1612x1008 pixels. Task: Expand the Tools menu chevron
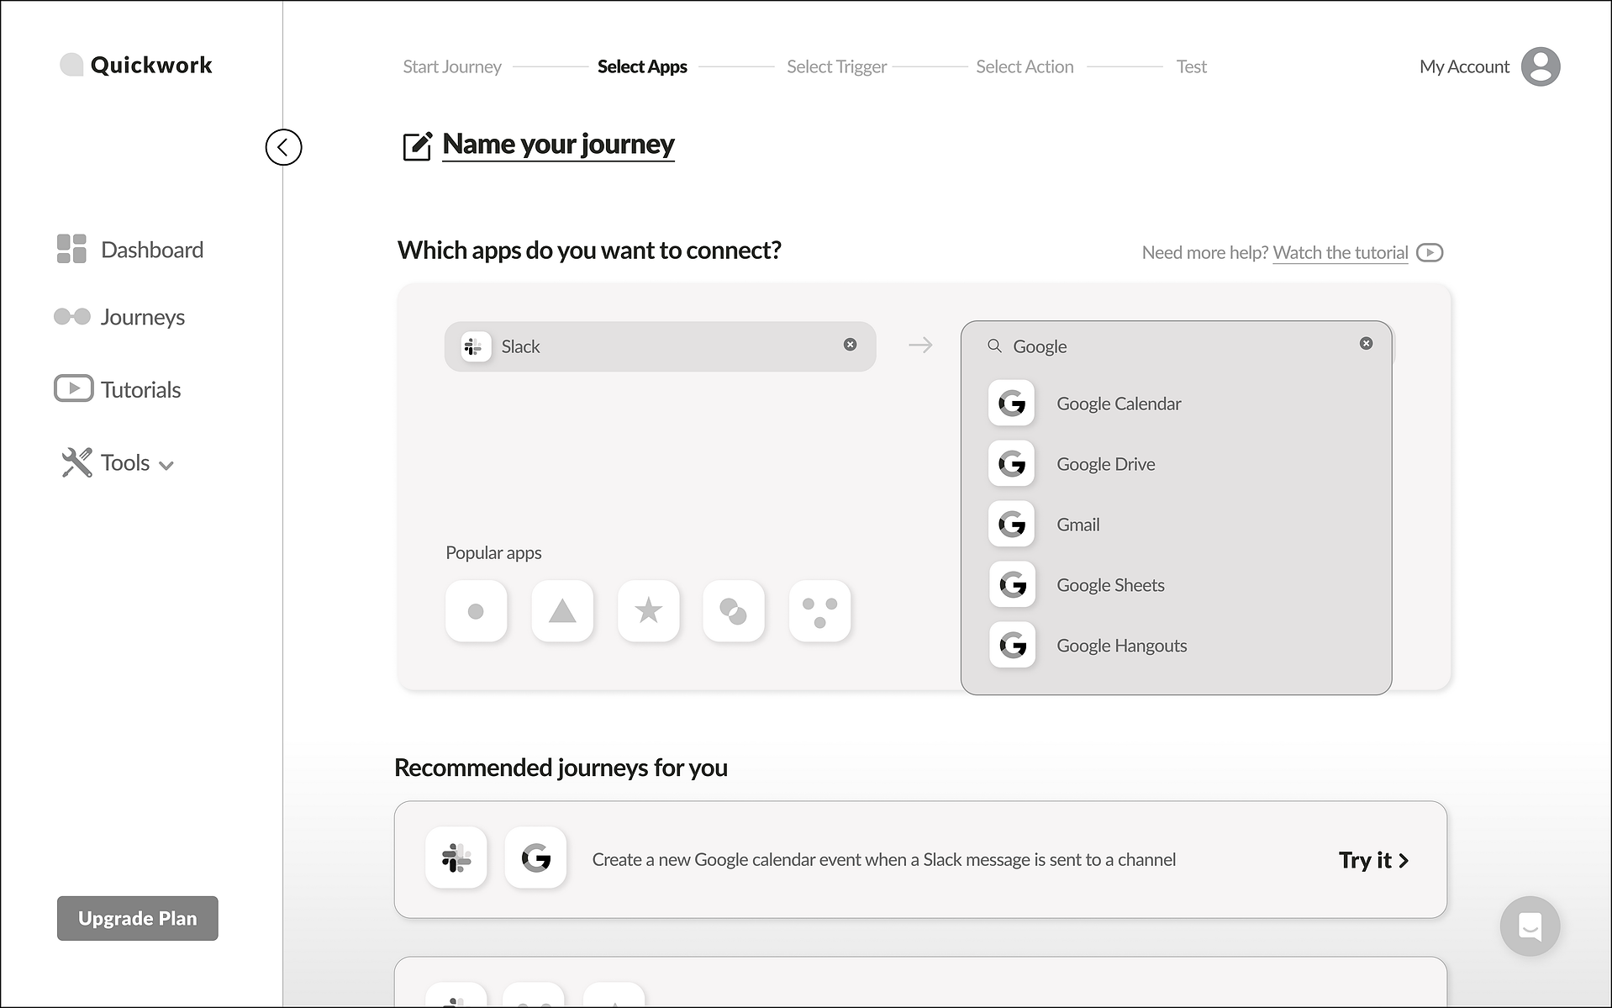click(166, 465)
